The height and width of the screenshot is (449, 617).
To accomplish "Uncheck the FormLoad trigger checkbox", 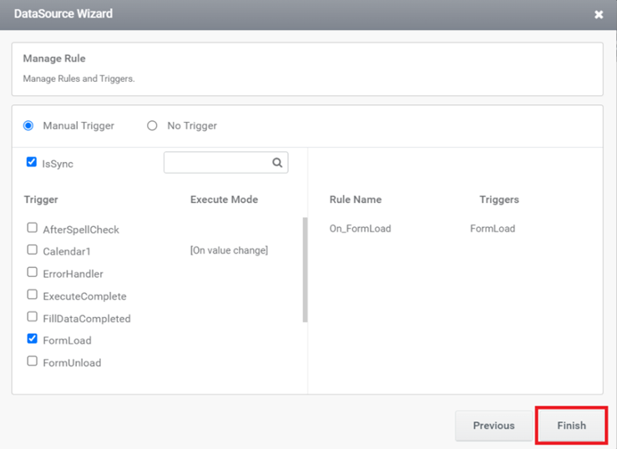I will pyautogui.click(x=33, y=339).
